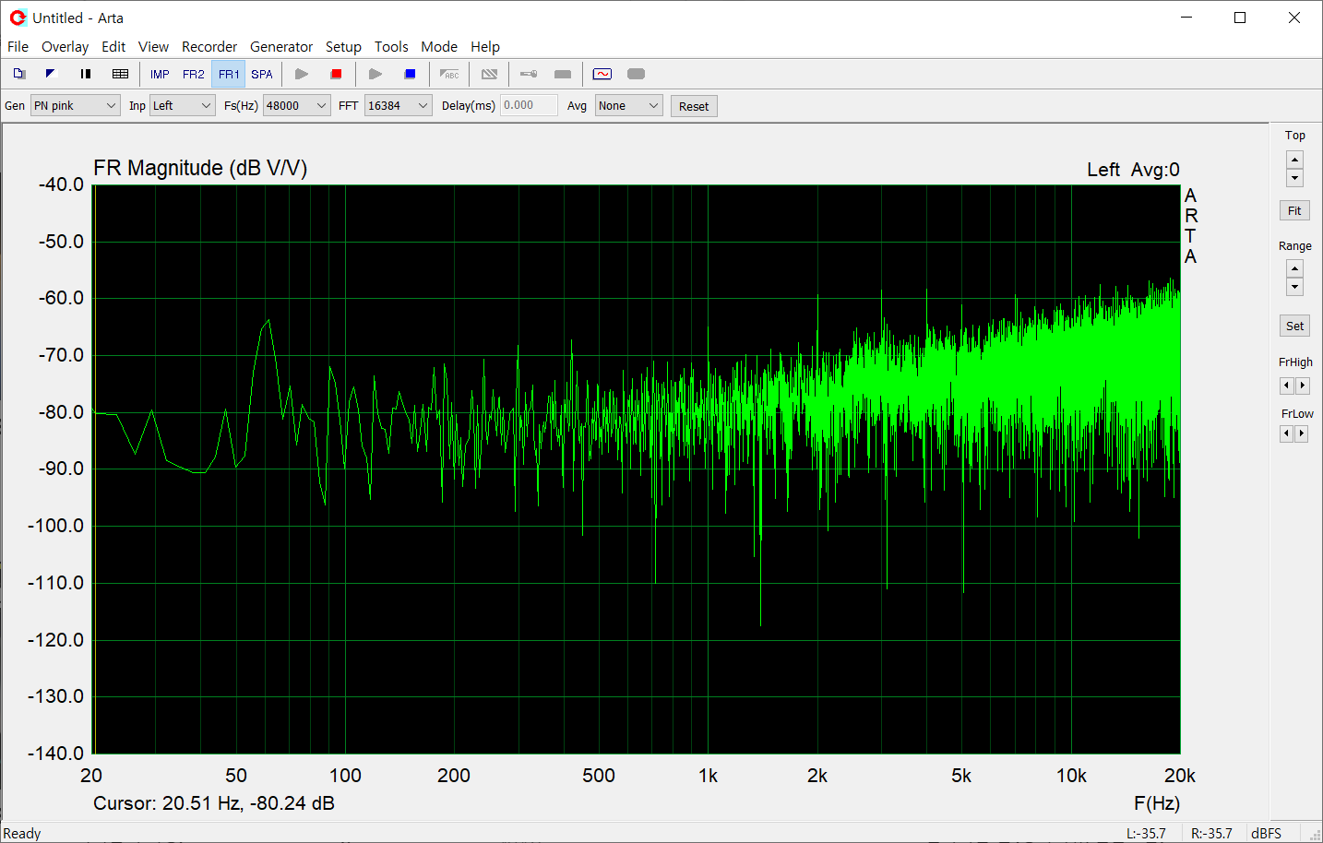
Task: Click FrLow right arrow
Action: point(1302,433)
